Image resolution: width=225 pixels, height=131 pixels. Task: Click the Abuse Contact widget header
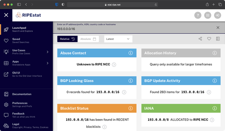pos(97,53)
